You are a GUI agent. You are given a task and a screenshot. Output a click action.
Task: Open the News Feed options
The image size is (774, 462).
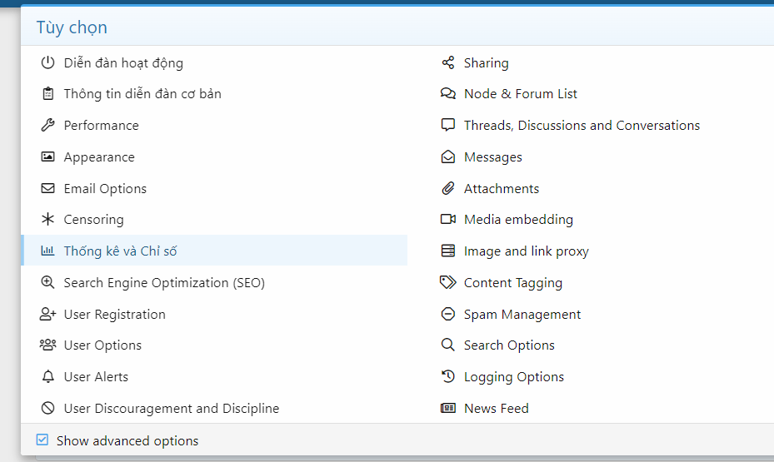[x=496, y=409]
